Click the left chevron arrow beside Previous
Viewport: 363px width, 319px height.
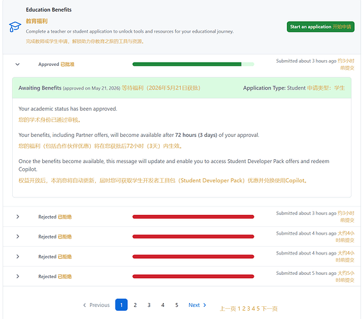[84, 305]
